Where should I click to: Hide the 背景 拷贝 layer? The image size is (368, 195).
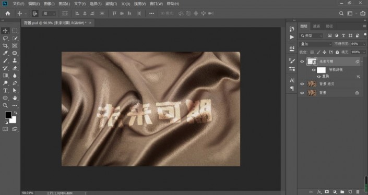pyautogui.click(x=302, y=84)
